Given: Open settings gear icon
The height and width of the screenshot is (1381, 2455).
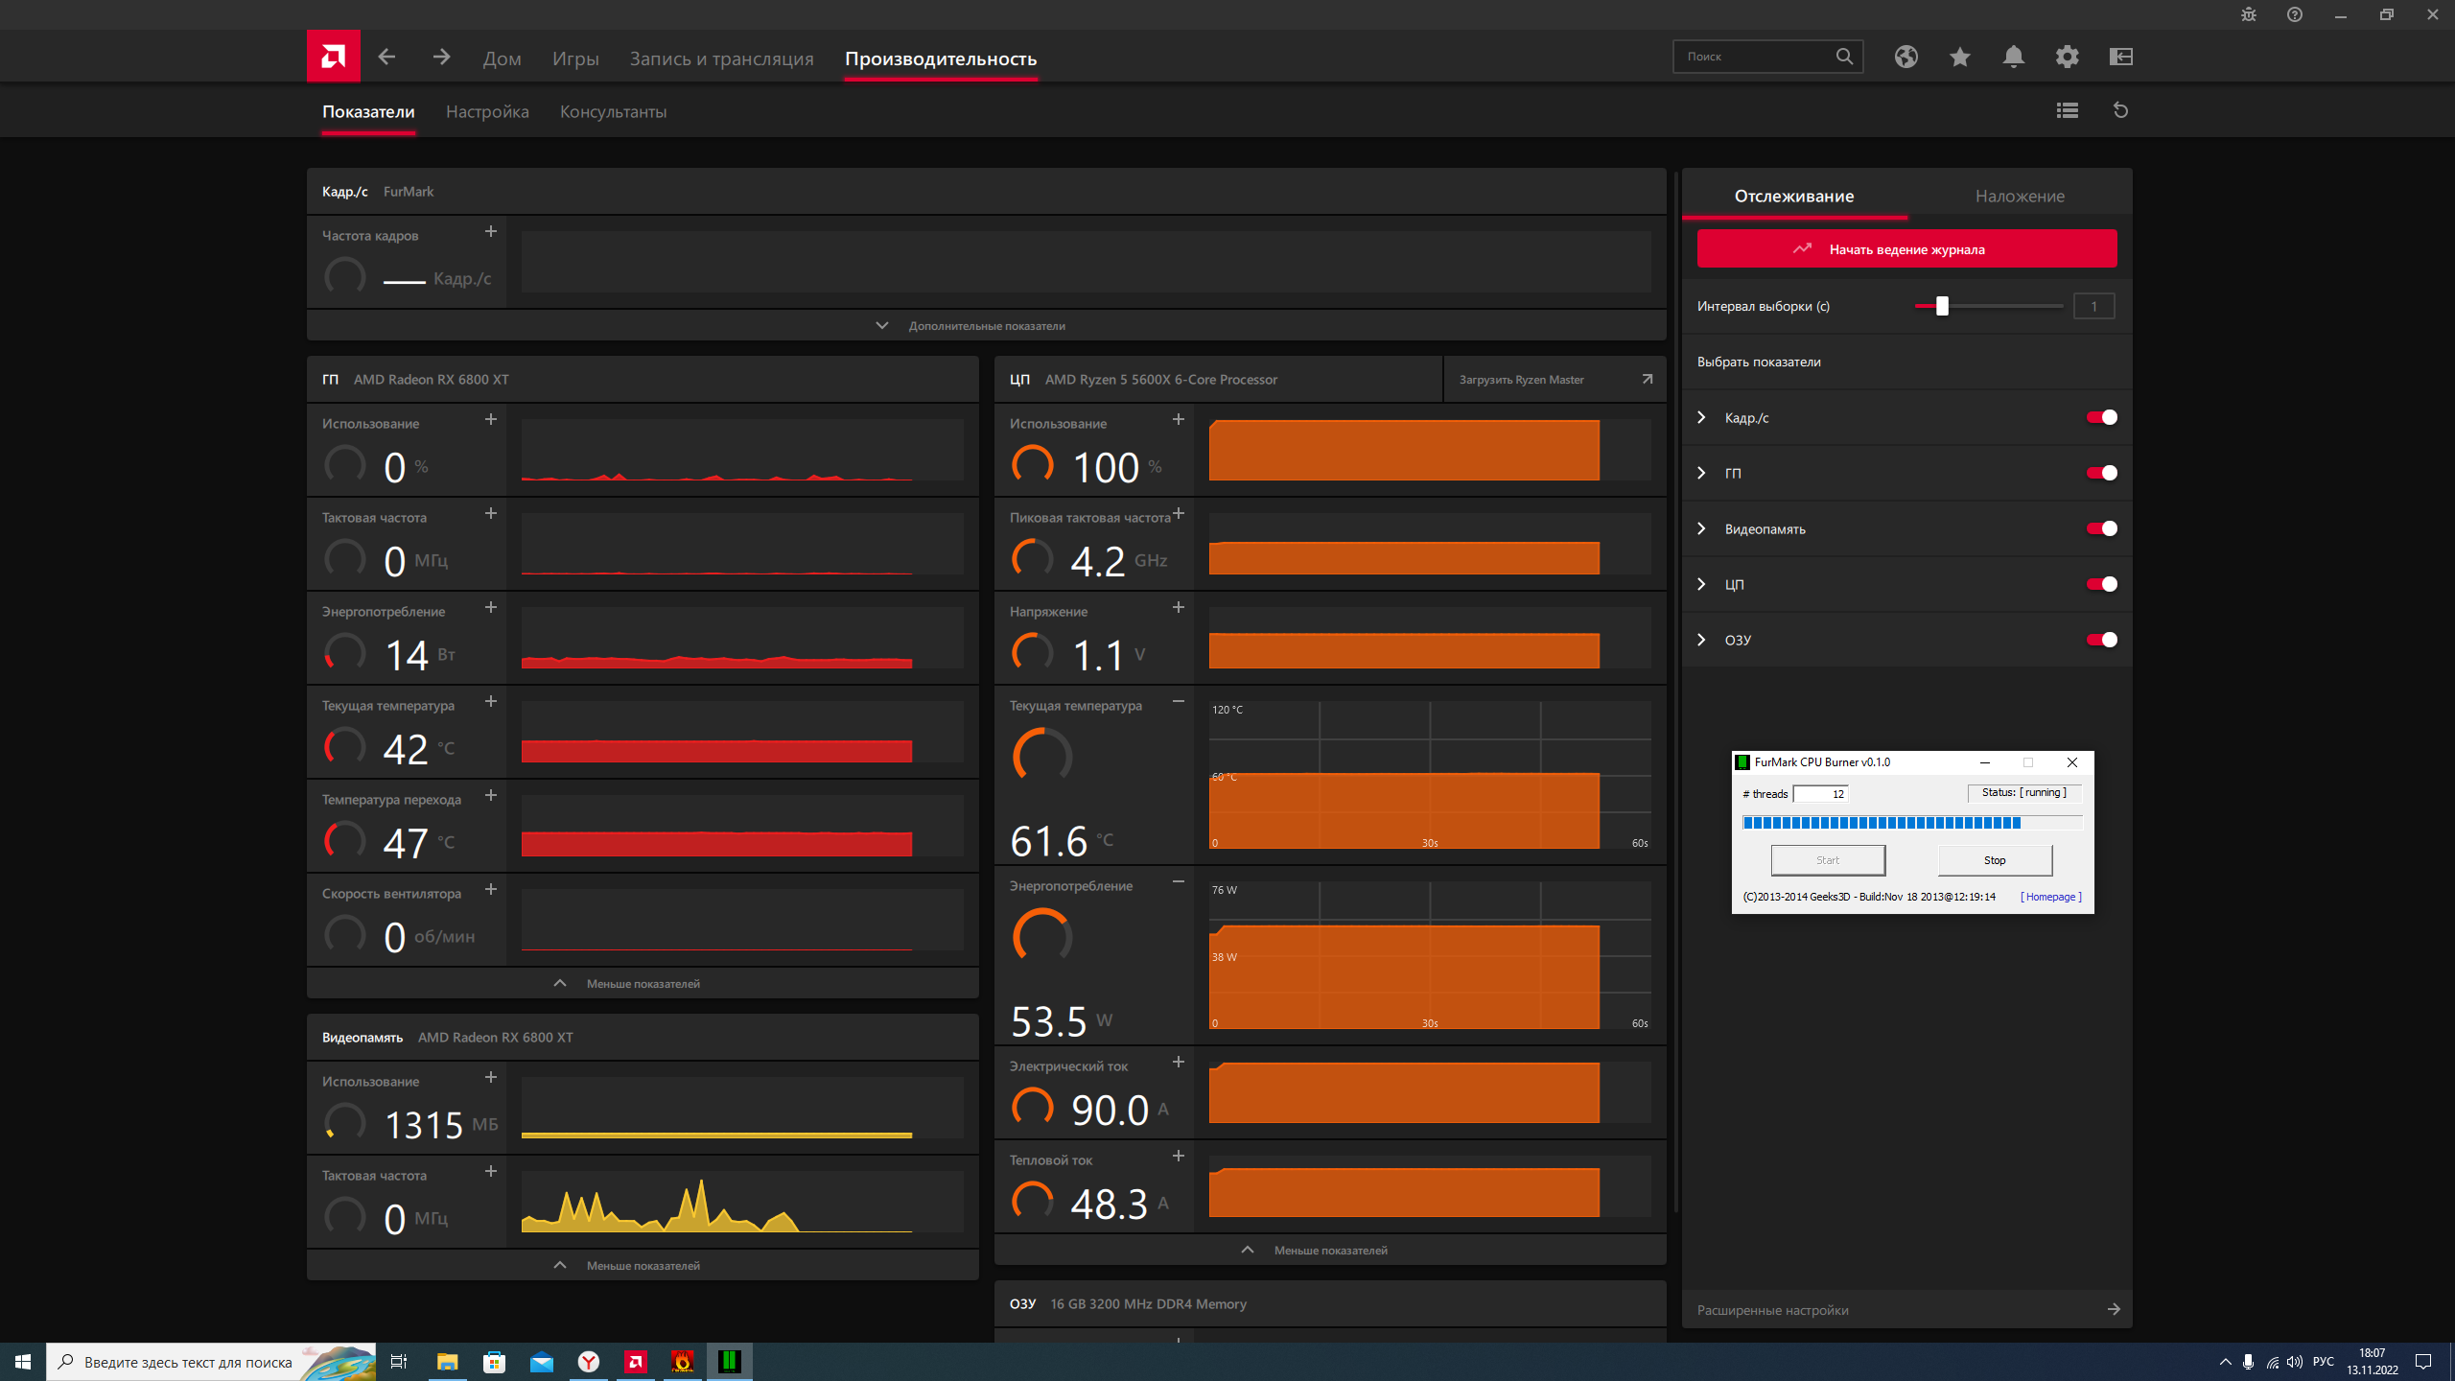Looking at the screenshot, I should pos(2067,57).
